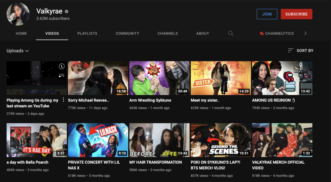The image size is (331, 182).
Task: Click '404K views • 3 months ago' text
Action: [x=28, y=170]
